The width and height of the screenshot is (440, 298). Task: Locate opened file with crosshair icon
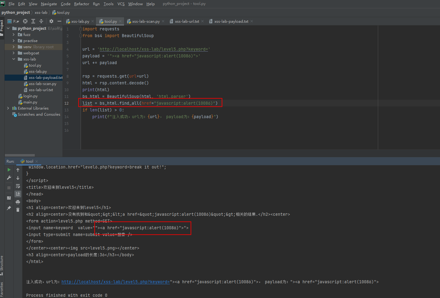25,21
